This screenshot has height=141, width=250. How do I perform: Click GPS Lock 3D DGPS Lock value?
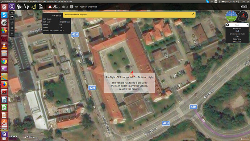[65, 22]
